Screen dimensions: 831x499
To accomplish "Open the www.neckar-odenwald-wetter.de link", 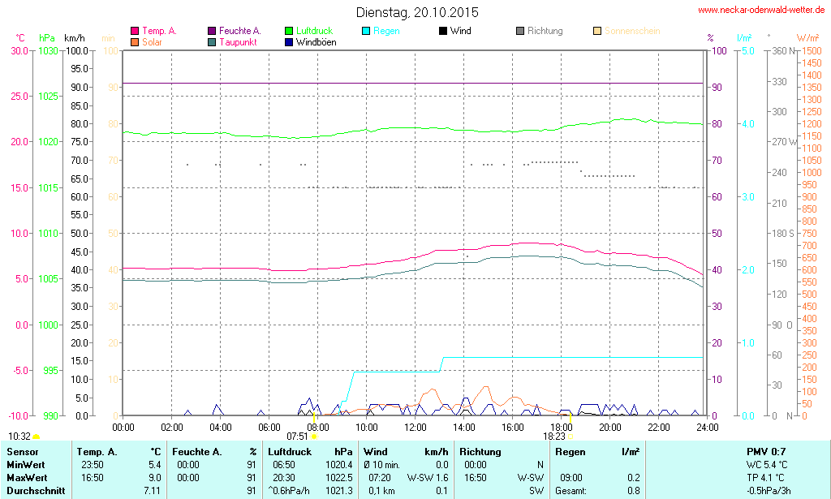I will (x=763, y=11).
